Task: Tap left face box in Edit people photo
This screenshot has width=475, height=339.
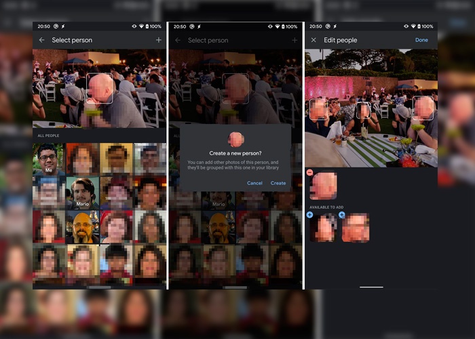Action: pyautogui.click(x=318, y=109)
